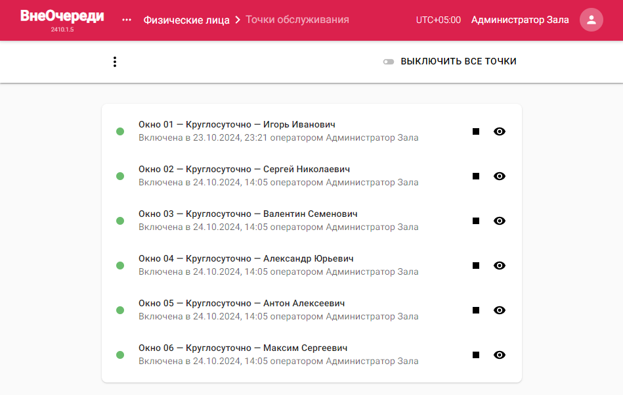Stop service point Окно 06
Image resolution: width=623 pixels, height=395 pixels.
(x=476, y=355)
